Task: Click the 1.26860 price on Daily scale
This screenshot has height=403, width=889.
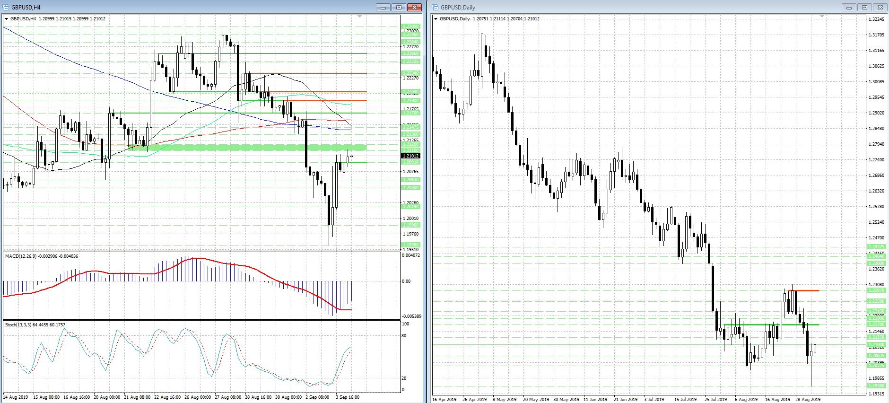Action: (x=876, y=175)
